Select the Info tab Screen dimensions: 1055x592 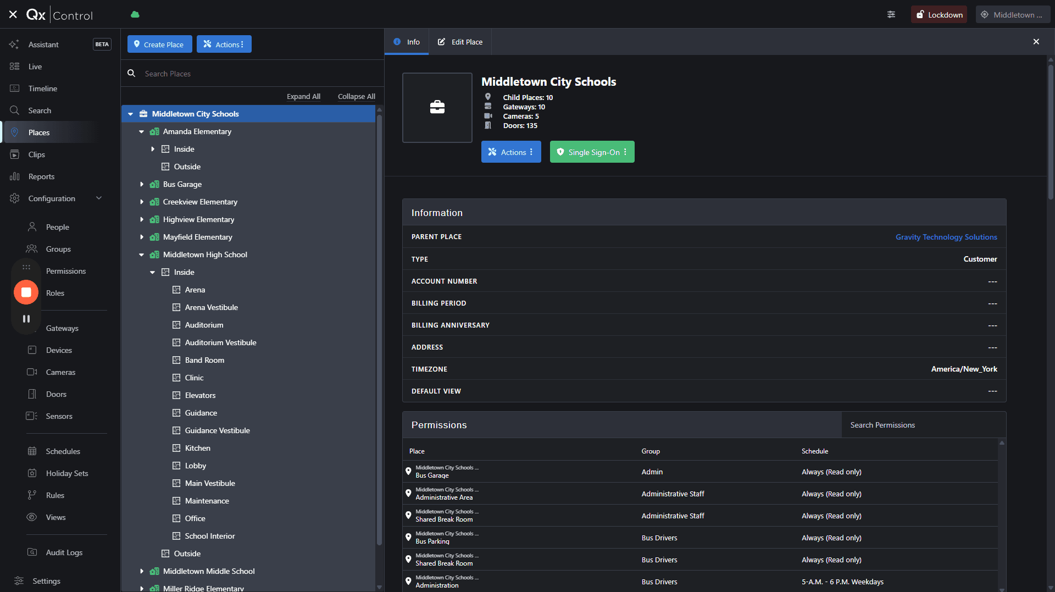pyautogui.click(x=407, y=42)
